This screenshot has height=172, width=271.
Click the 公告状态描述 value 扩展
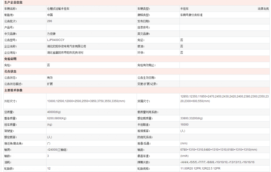[x=50, y=84]
